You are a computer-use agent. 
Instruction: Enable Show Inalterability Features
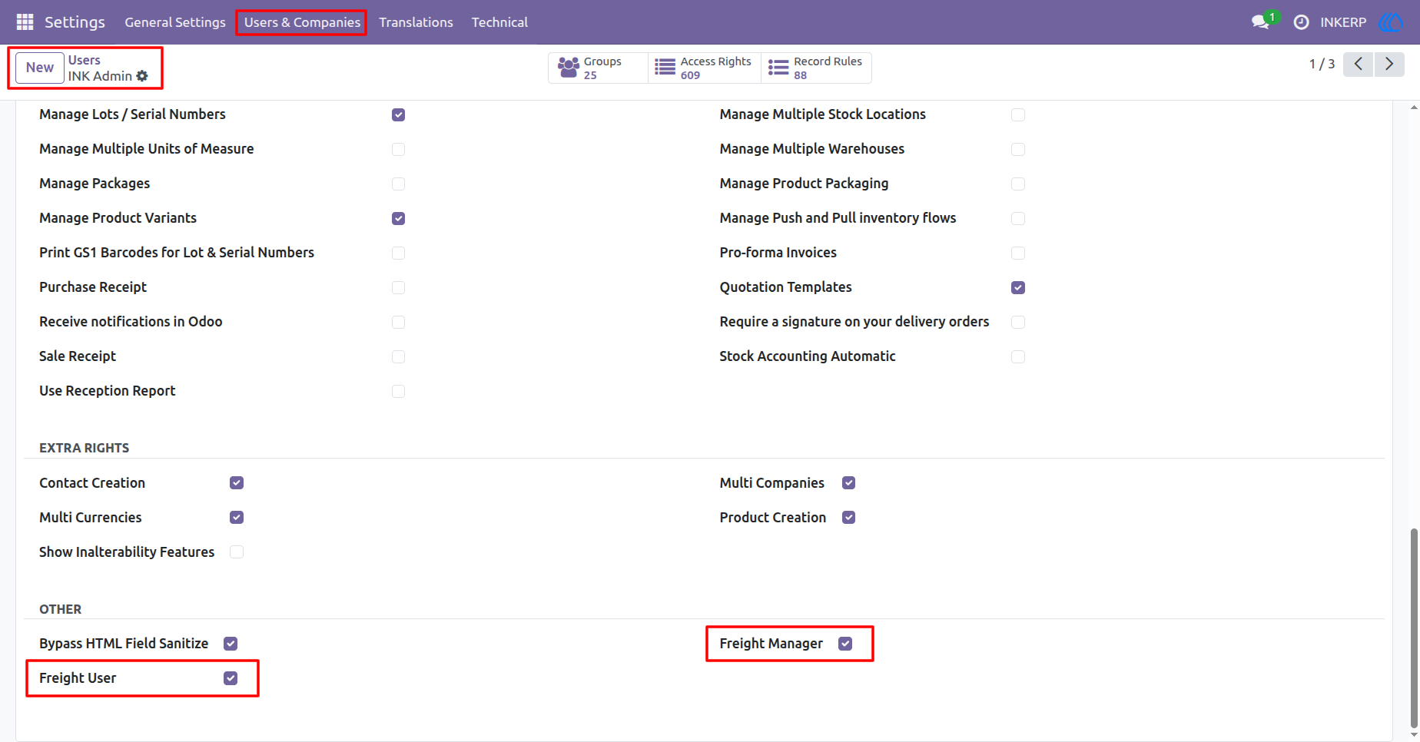point(237,552)
